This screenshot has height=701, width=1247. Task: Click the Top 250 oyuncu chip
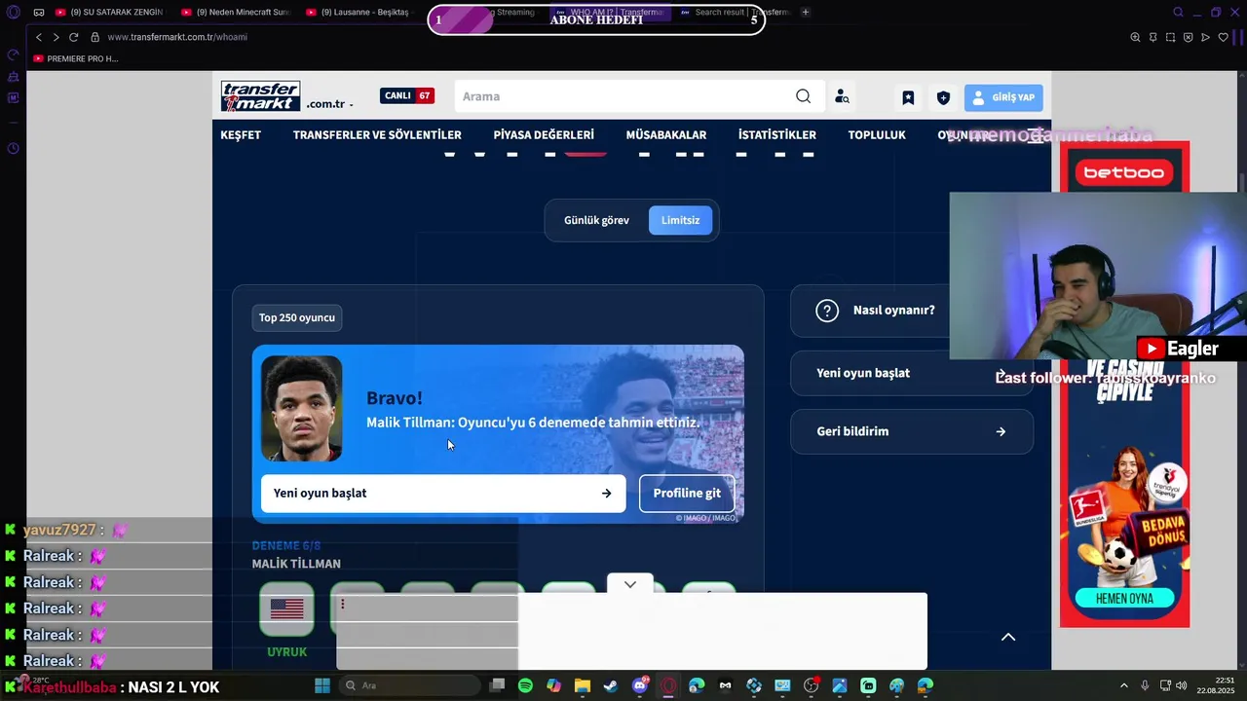297,317
